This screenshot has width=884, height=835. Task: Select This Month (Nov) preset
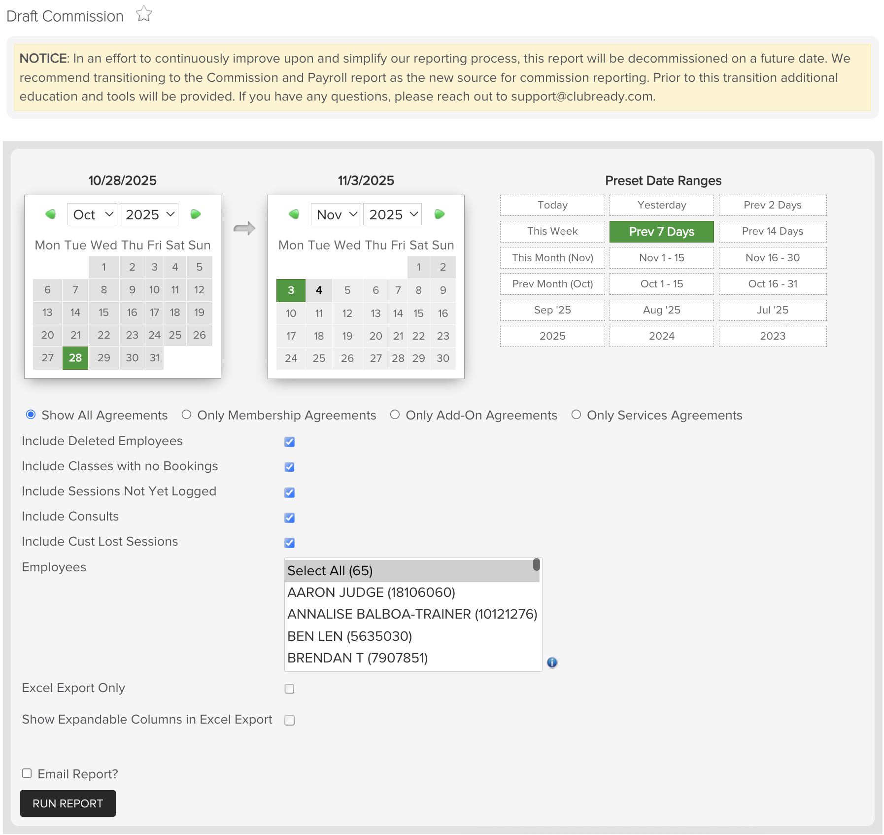pos(552,258)
